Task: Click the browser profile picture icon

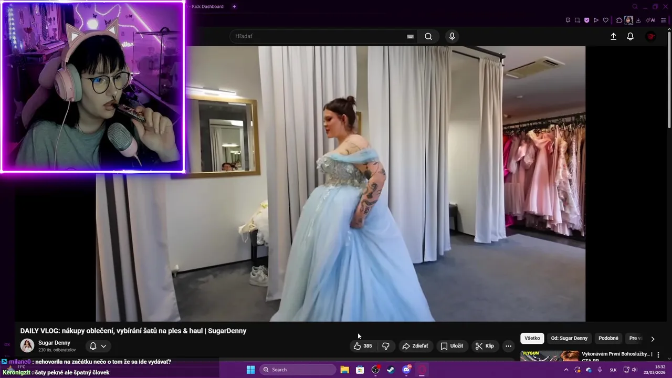Action: click(x=628, y=20)
